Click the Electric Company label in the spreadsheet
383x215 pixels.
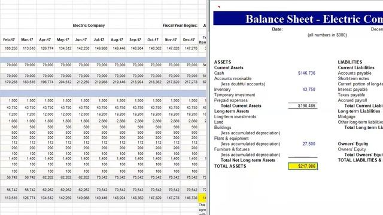coord(89,26)
